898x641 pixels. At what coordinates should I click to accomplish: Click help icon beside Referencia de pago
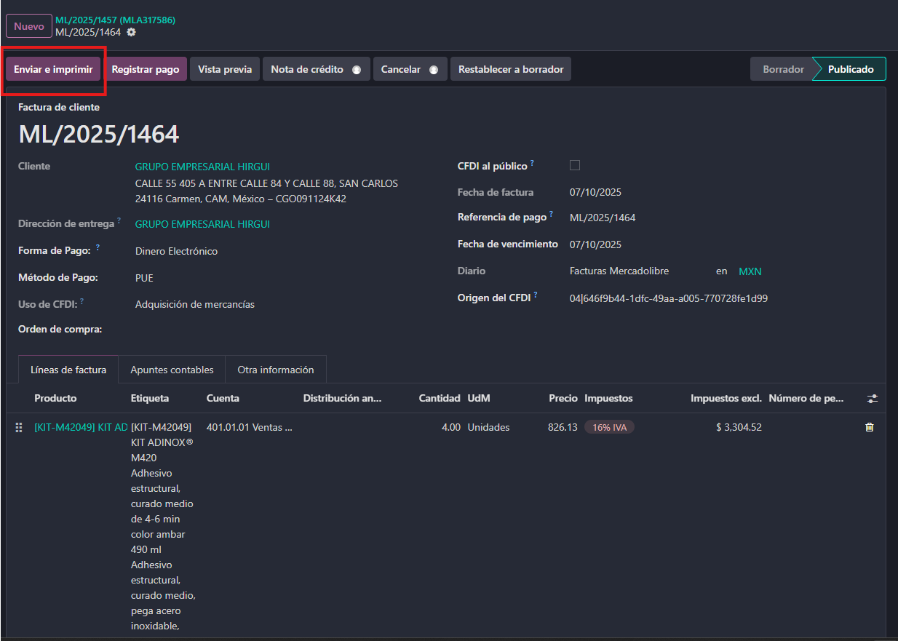551,215
